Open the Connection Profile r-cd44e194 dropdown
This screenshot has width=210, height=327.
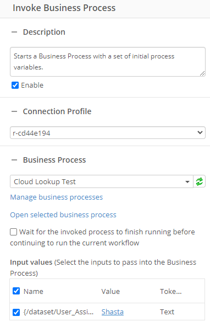click(108, 133)
